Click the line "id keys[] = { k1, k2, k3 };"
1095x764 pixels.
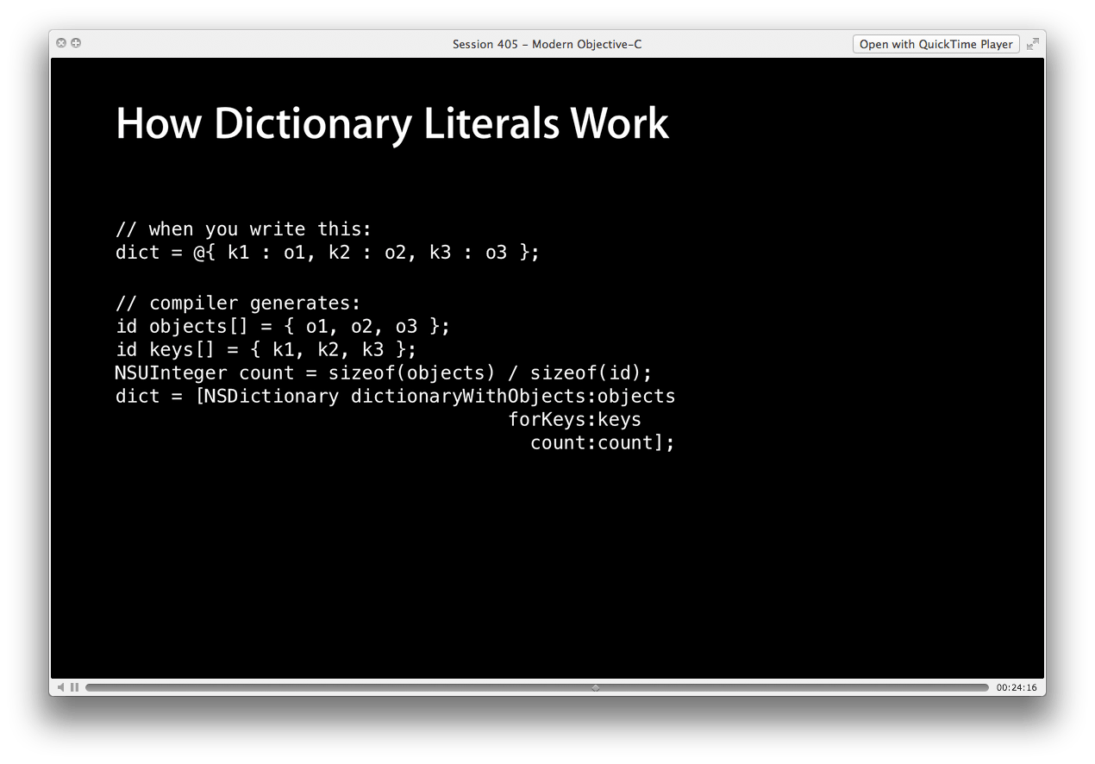(266, 350)
